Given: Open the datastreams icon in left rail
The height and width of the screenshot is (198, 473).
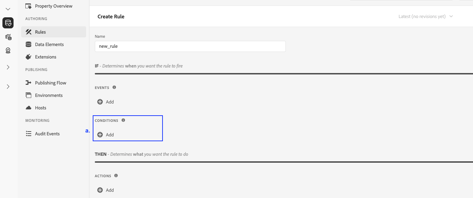Looking at the screenshot, I should 8,37.
